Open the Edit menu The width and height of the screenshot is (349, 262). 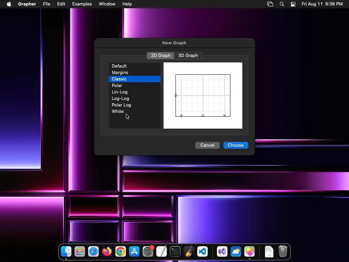pyautogui.click(x=61, y=4)
